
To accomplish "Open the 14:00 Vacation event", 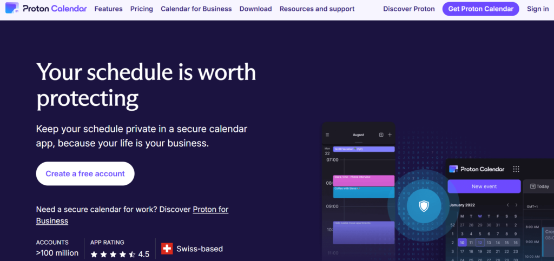I will pyautogui.click(x=364, y=149).
